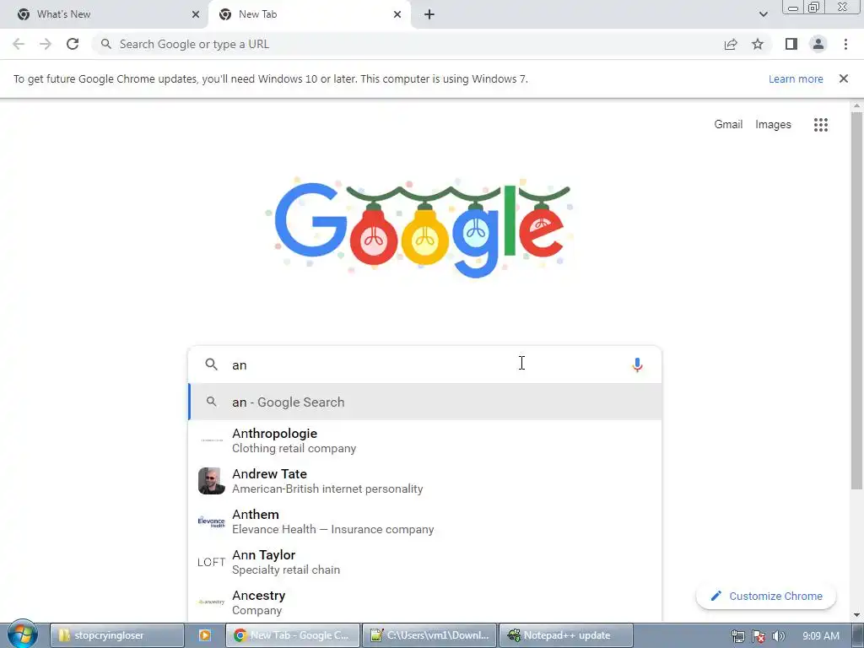This screenshot has width=864, height=648.
Task: Choose the 'an - Google Search' suggestion
Action: [x=424, y=402]
